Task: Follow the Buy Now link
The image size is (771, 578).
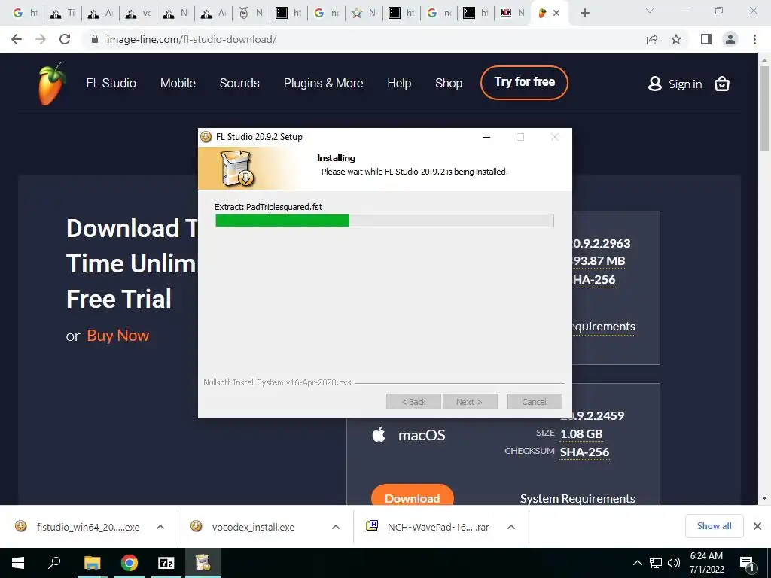Action: coord(118,336)
